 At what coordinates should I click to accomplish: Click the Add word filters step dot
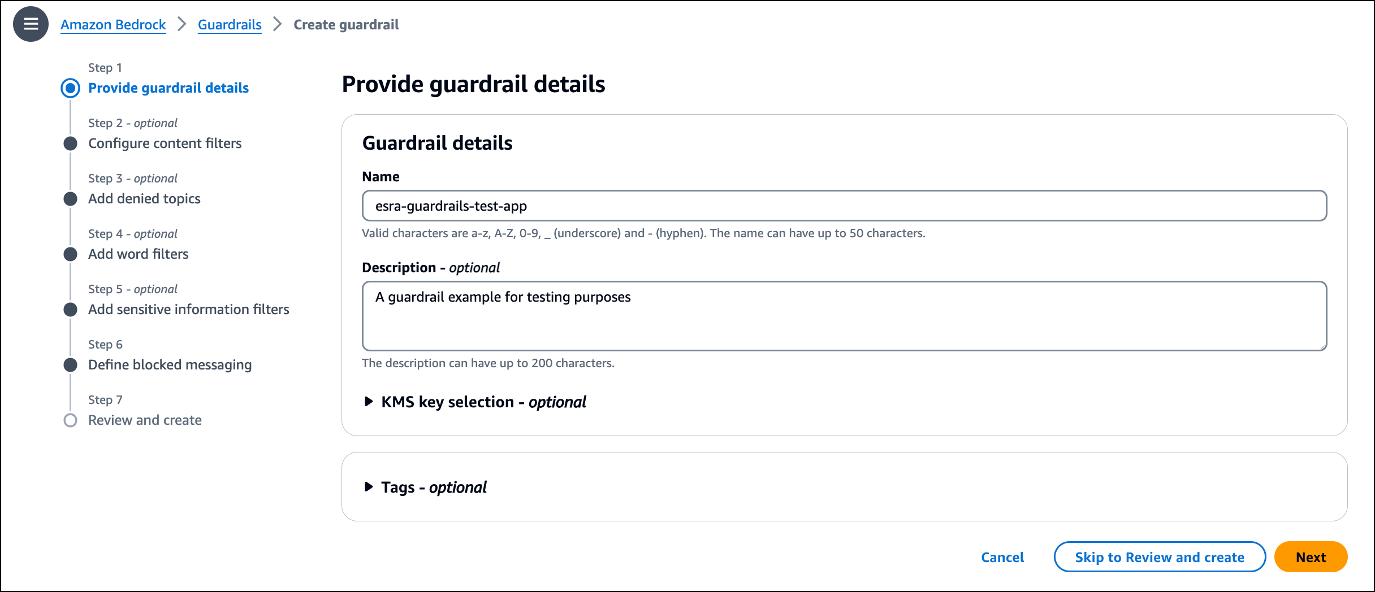coord(71,254)
